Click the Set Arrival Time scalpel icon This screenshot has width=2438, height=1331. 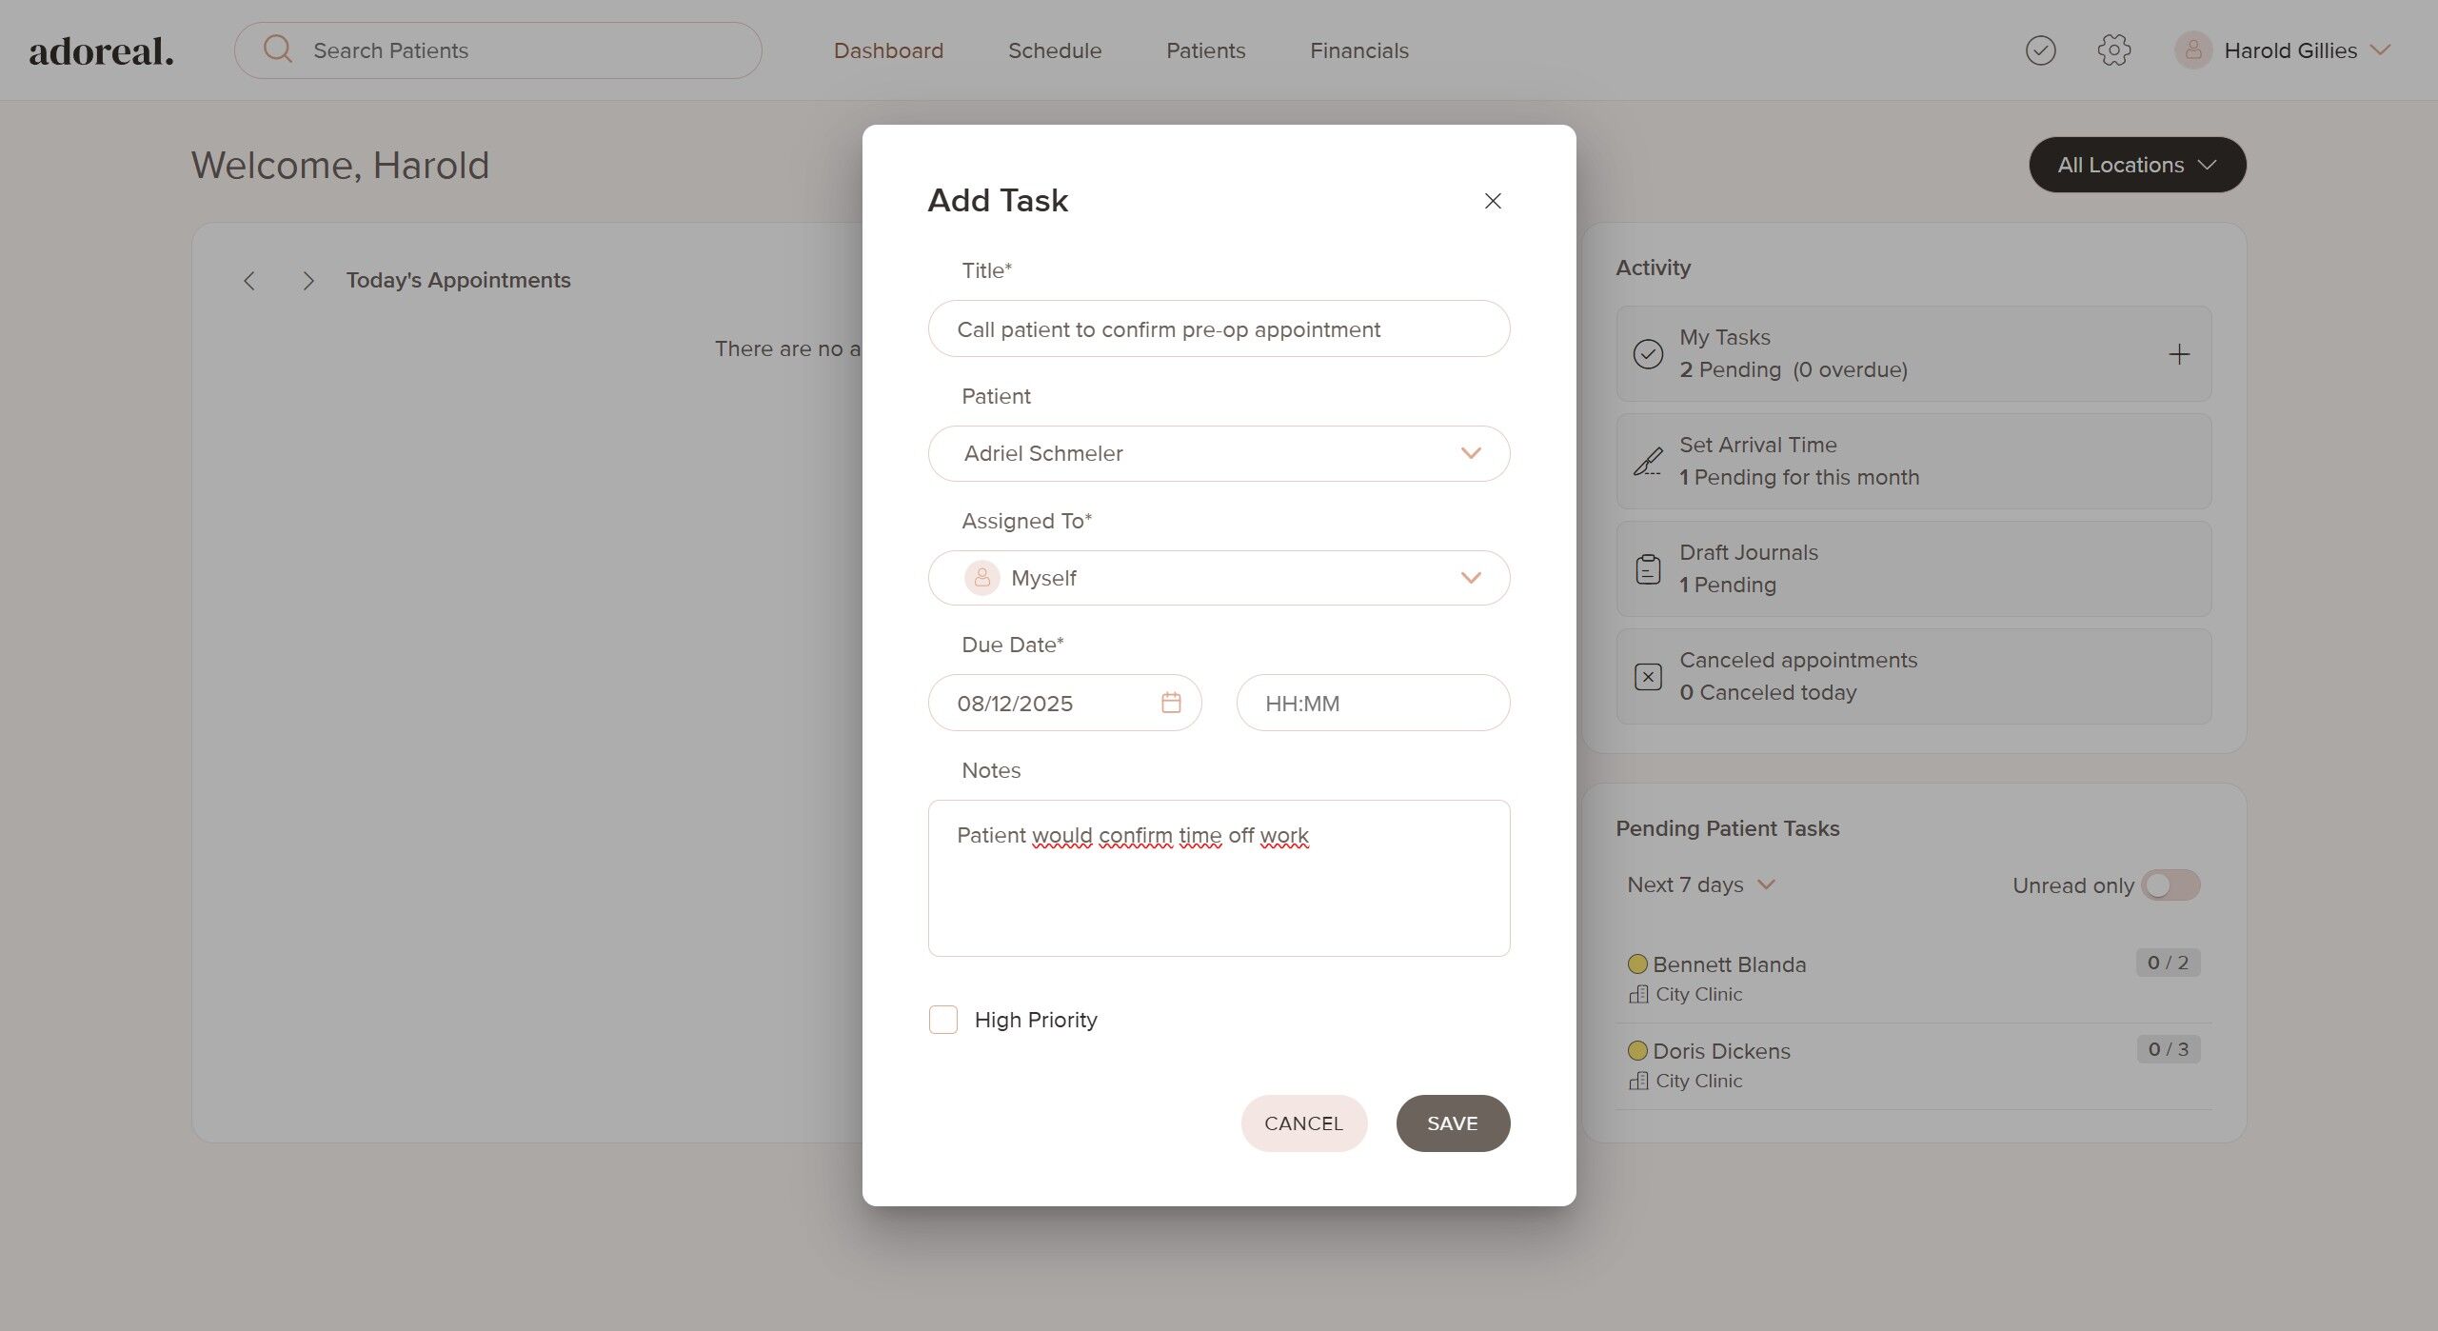pyautogui.click(x=1648, y=462)
